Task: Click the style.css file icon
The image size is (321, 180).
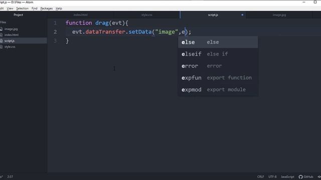Action: (x=1, y=46)
